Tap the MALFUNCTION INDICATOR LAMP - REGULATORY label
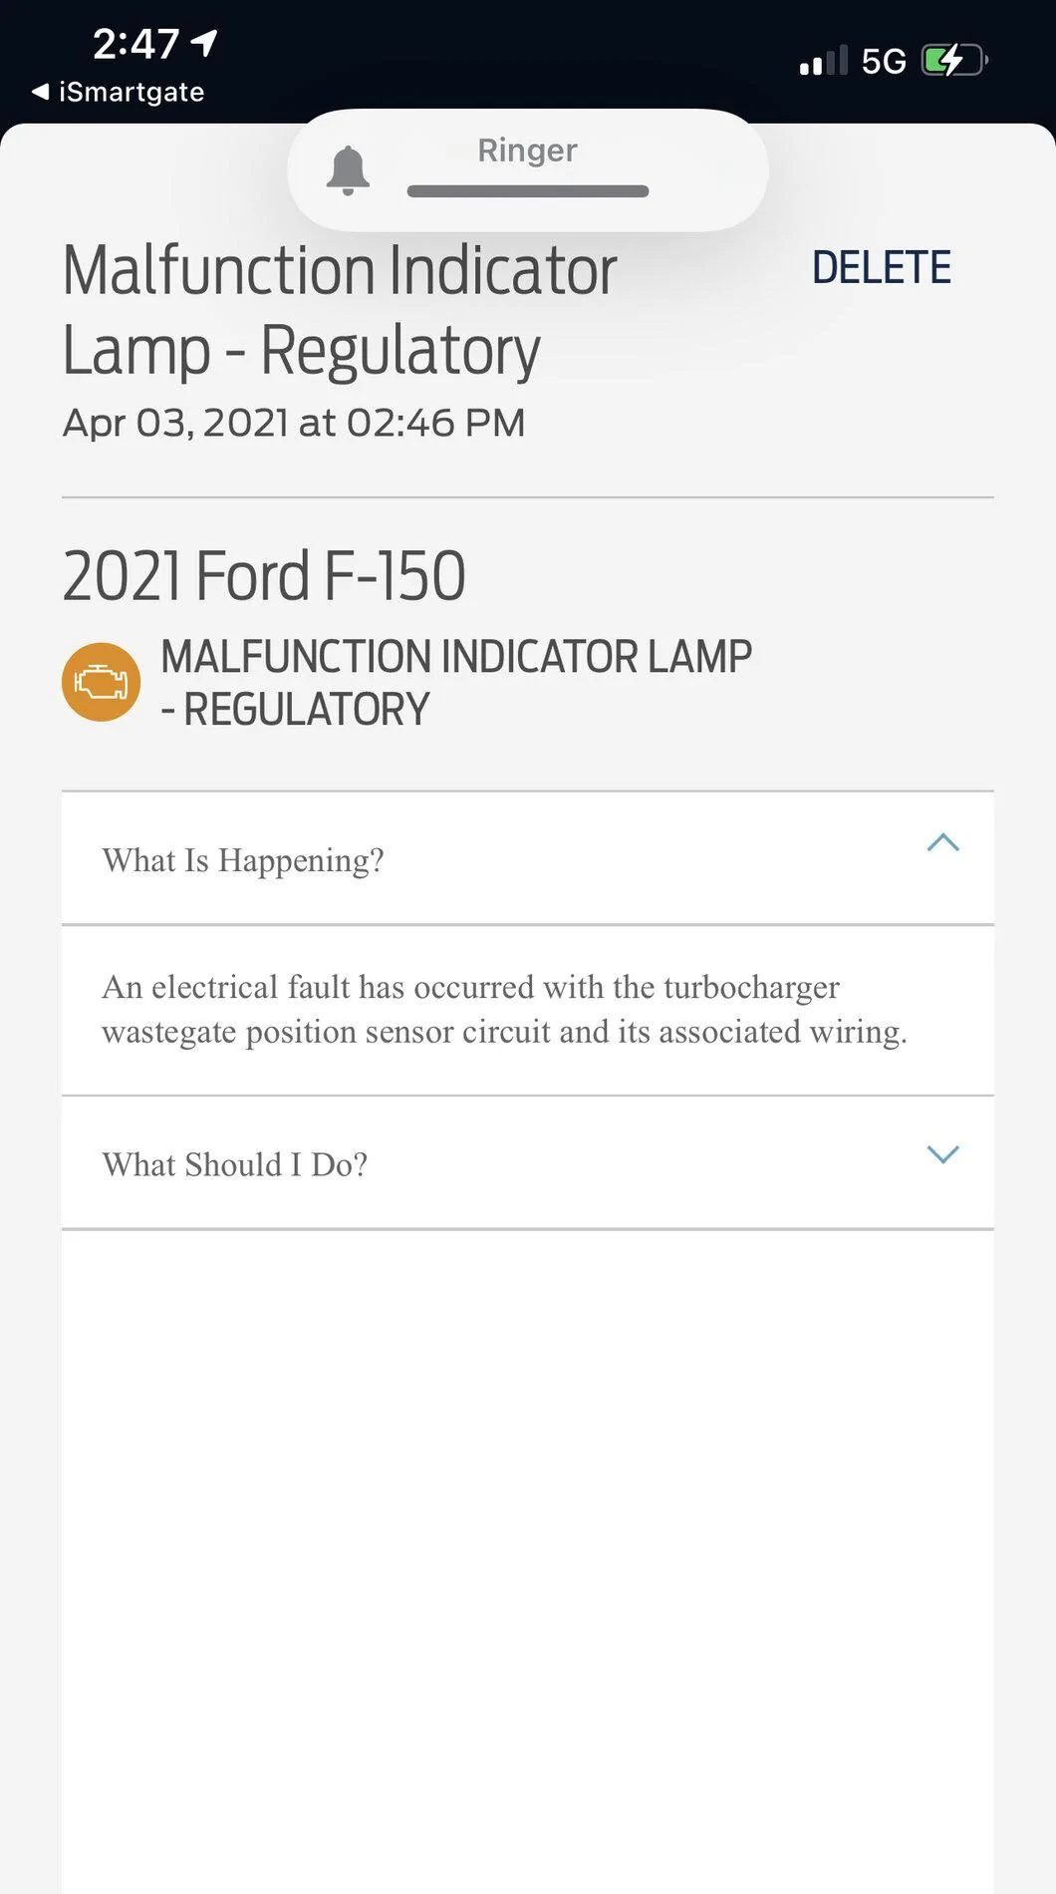The width and height of the screenshot is (1056, 1894). [456, 683]
